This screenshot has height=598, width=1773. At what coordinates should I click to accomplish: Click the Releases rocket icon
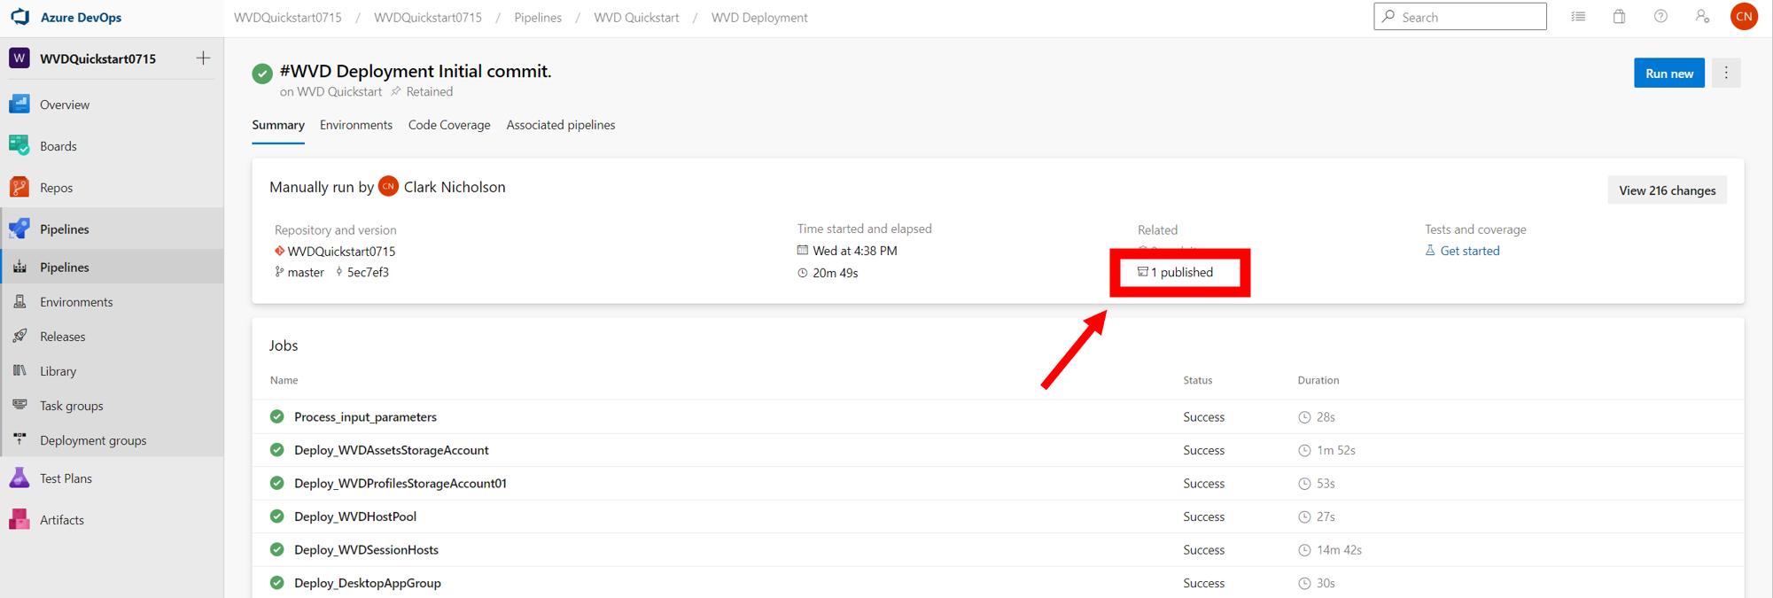(19, 337)
